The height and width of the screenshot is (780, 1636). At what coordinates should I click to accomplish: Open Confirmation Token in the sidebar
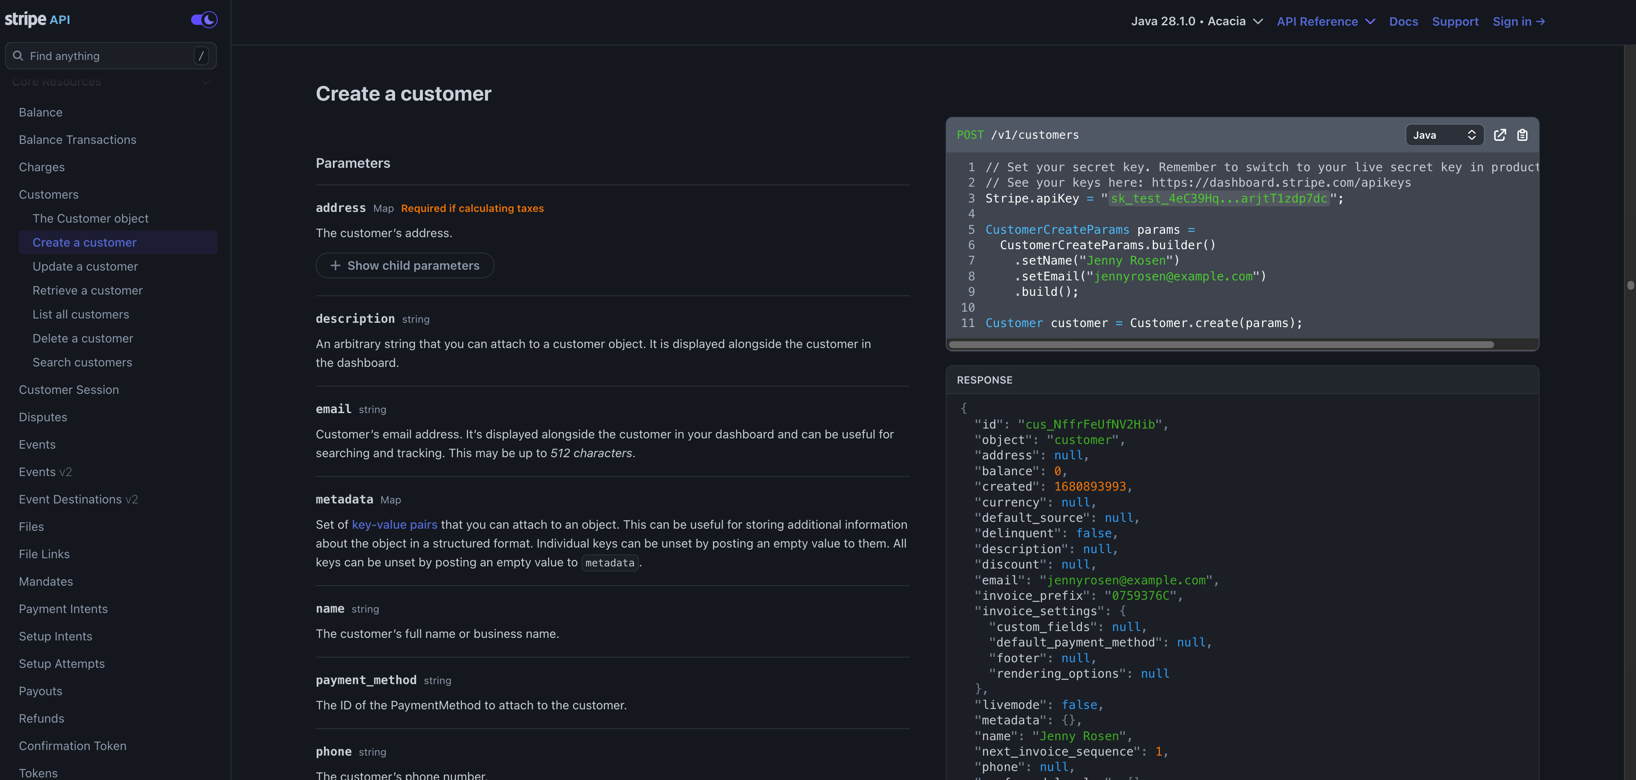coord(72,746)
